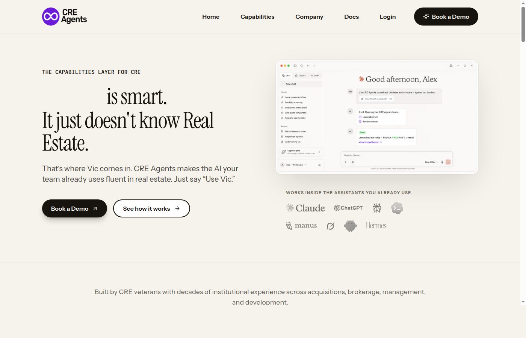Image resolution: width=526 pixels, height=338 pixels.
Task: Click the manus logo
Action: point(301,226)
